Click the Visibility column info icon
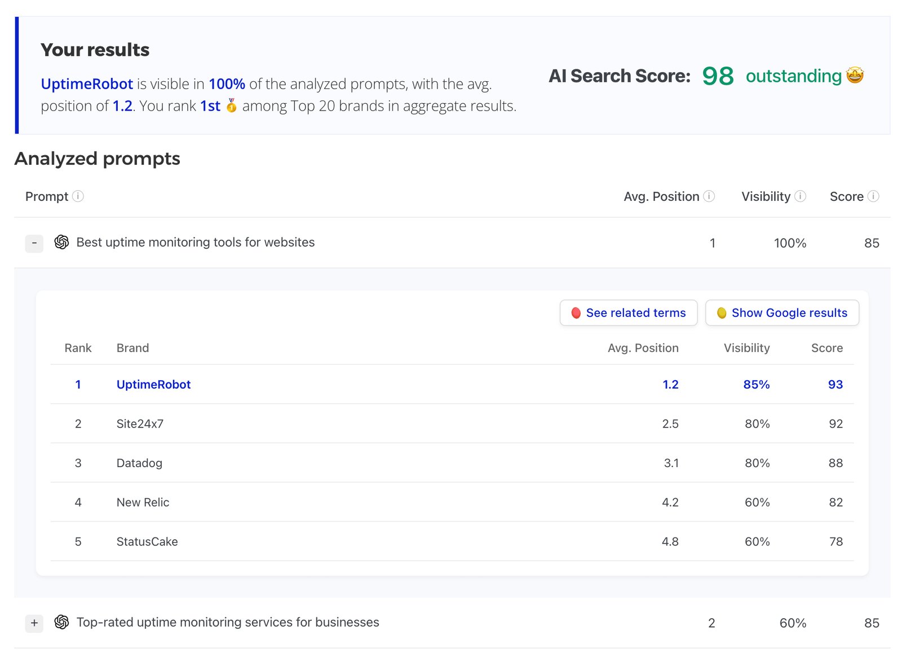 pos(800,196)
